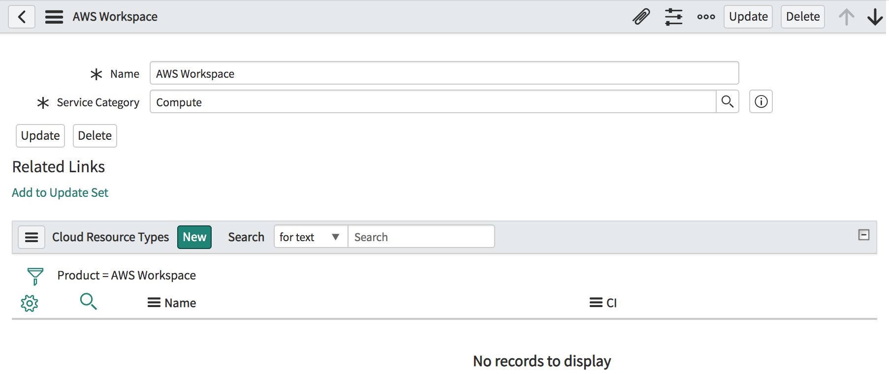Open the filter funnel icon

click(x=35, y=276)
